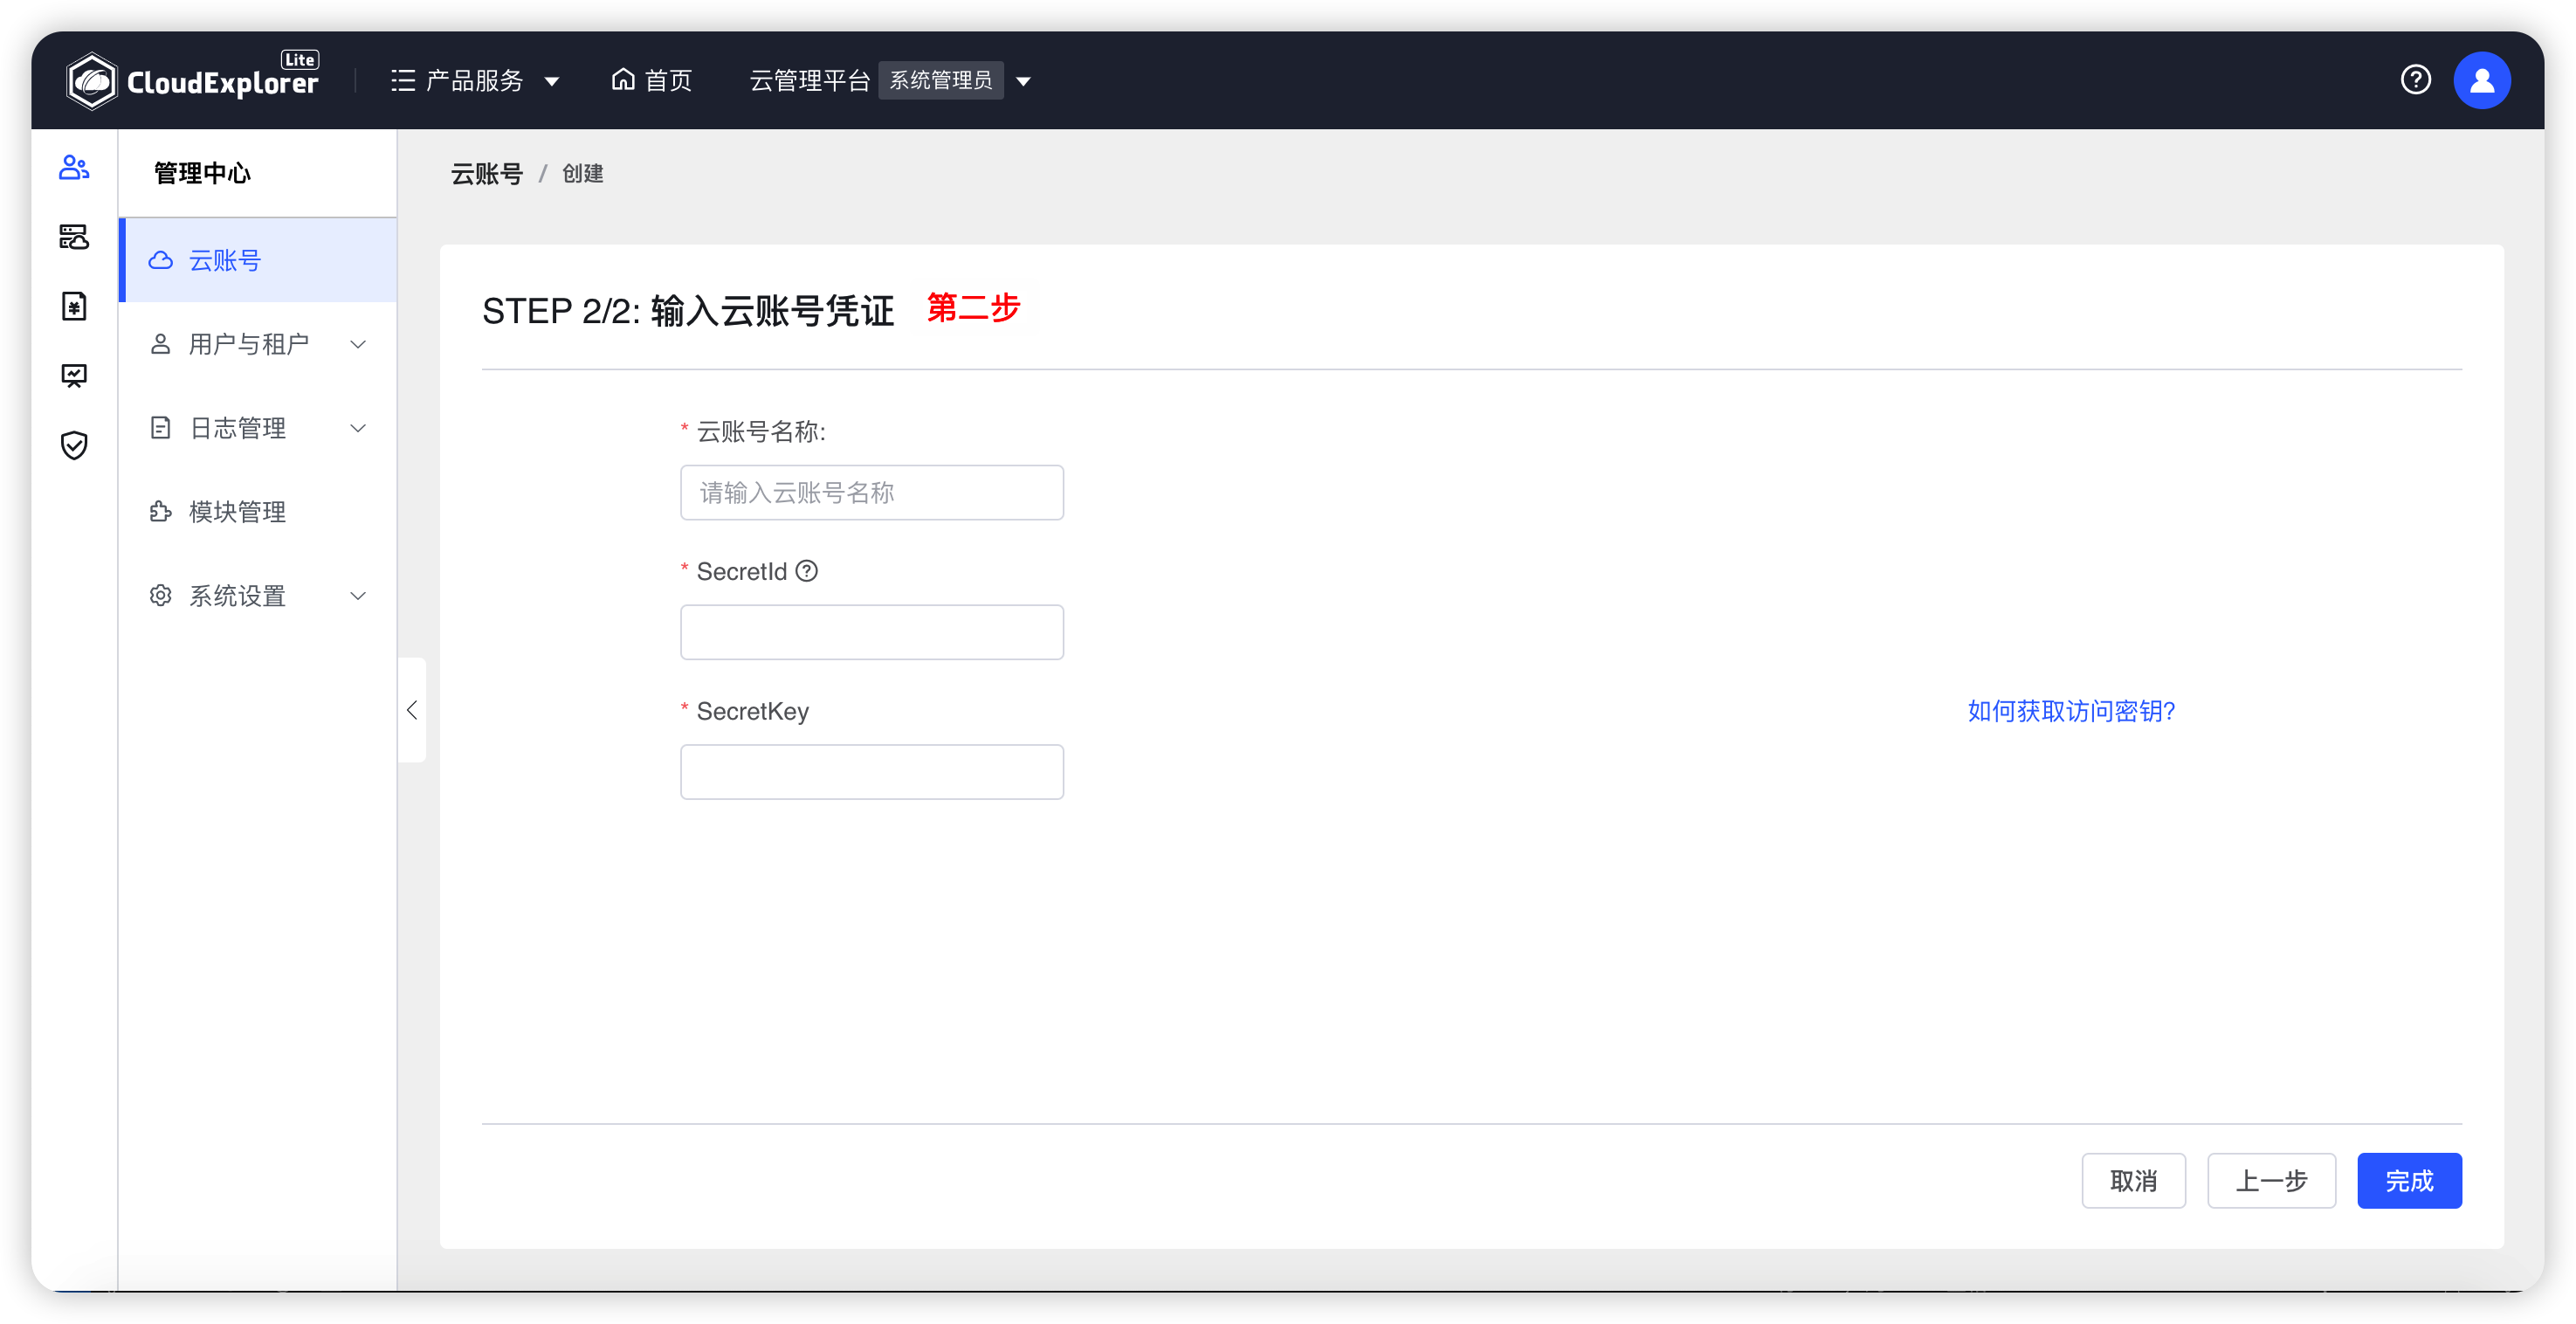Open the 如何获取访问密钥 link
This screenshot has height=1324, width=2576.
2071,711
